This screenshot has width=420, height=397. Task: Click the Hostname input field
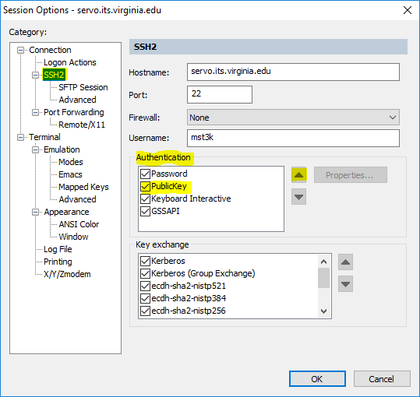(x=293, y=72)
